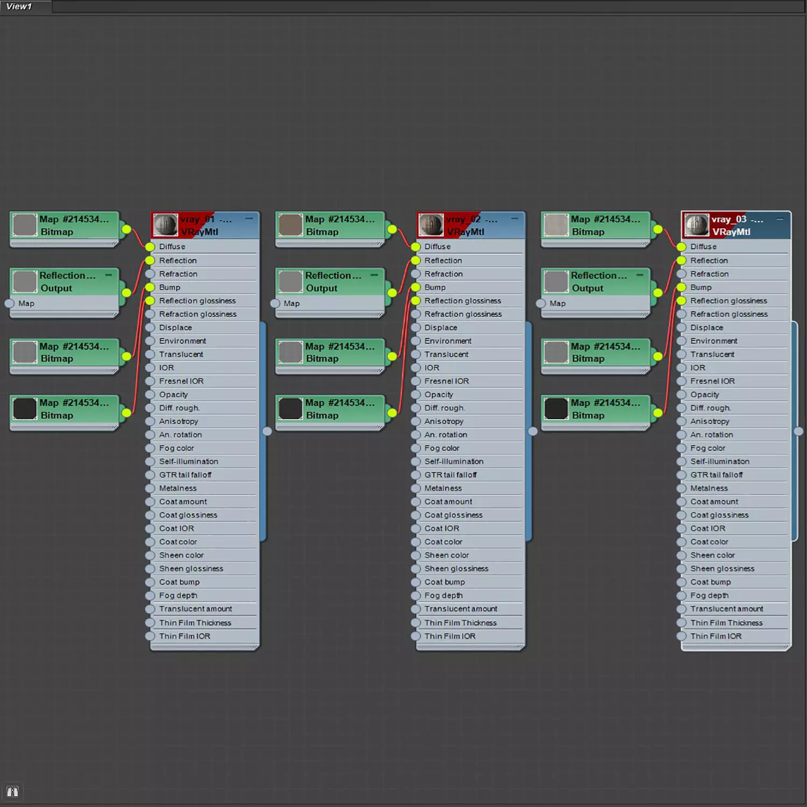Select the dark Bitmap thumbnail left of vray_02
The width and height of the screenshot is (807, 807).
click(291, 408)
